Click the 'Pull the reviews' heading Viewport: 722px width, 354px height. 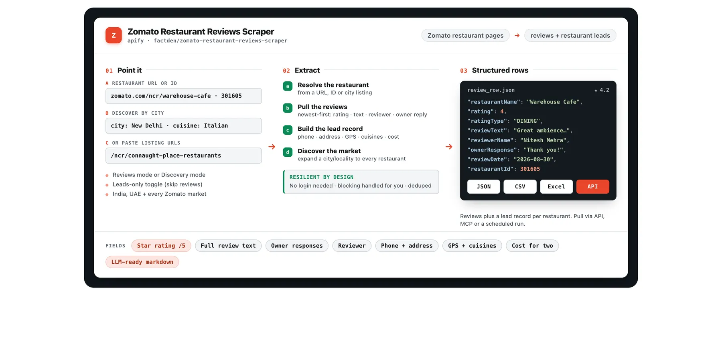(x=322, y=107)
